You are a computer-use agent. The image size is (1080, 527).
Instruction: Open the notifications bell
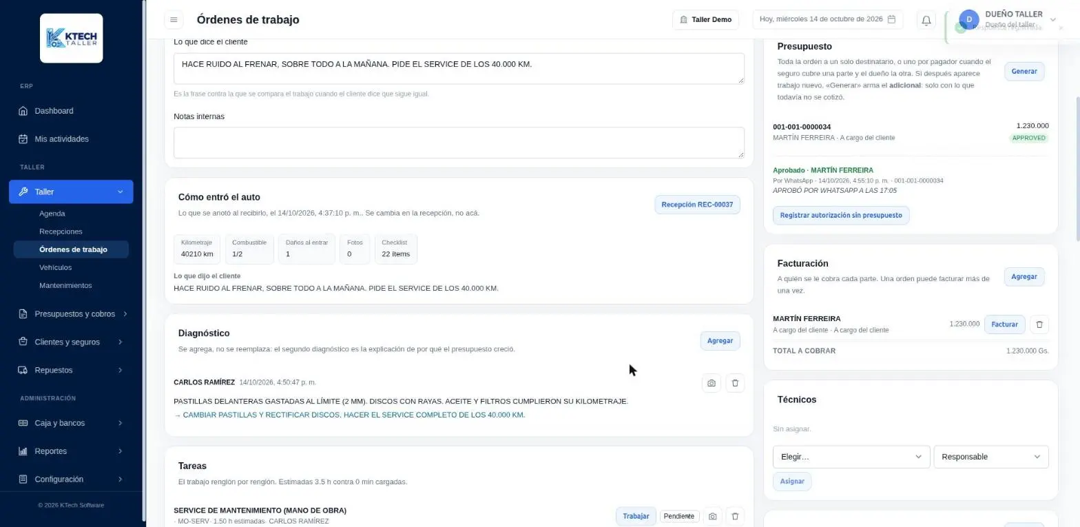pos(926,20)
